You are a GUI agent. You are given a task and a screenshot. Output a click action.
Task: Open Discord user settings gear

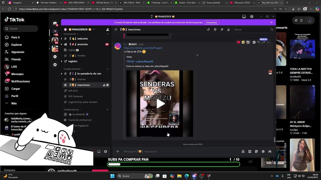[106, 151]
